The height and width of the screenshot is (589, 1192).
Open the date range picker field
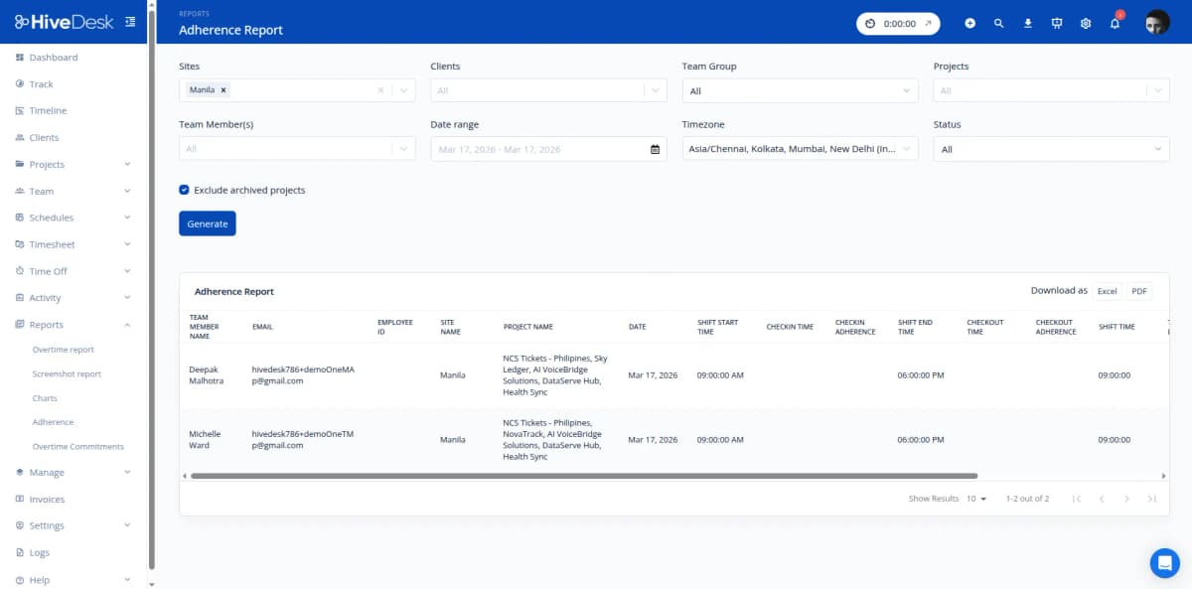pos(547,149)
